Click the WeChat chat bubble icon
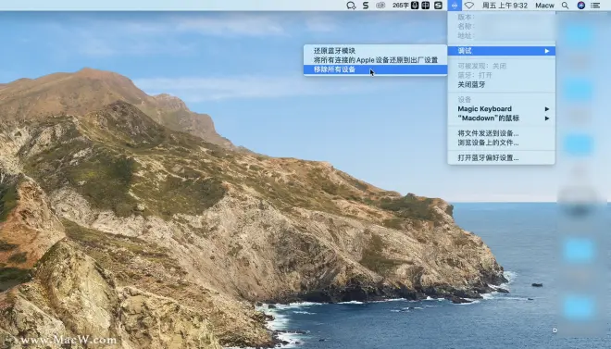The image size is (611, 349). pyautogui.click(x=351, y=6)
